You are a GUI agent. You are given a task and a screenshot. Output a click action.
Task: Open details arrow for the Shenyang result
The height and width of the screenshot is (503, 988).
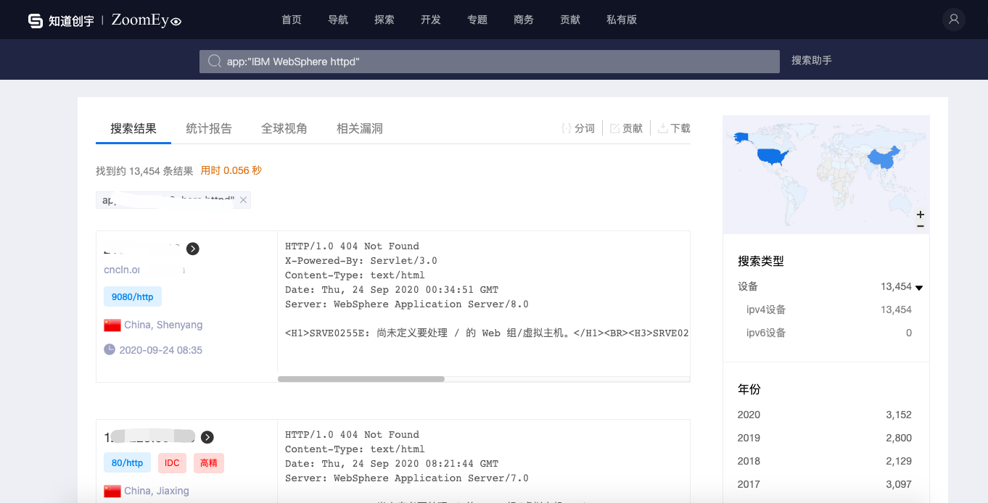[x=193, y=249]
